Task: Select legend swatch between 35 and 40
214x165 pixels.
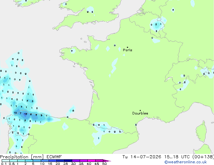Action: pos(84,161)
